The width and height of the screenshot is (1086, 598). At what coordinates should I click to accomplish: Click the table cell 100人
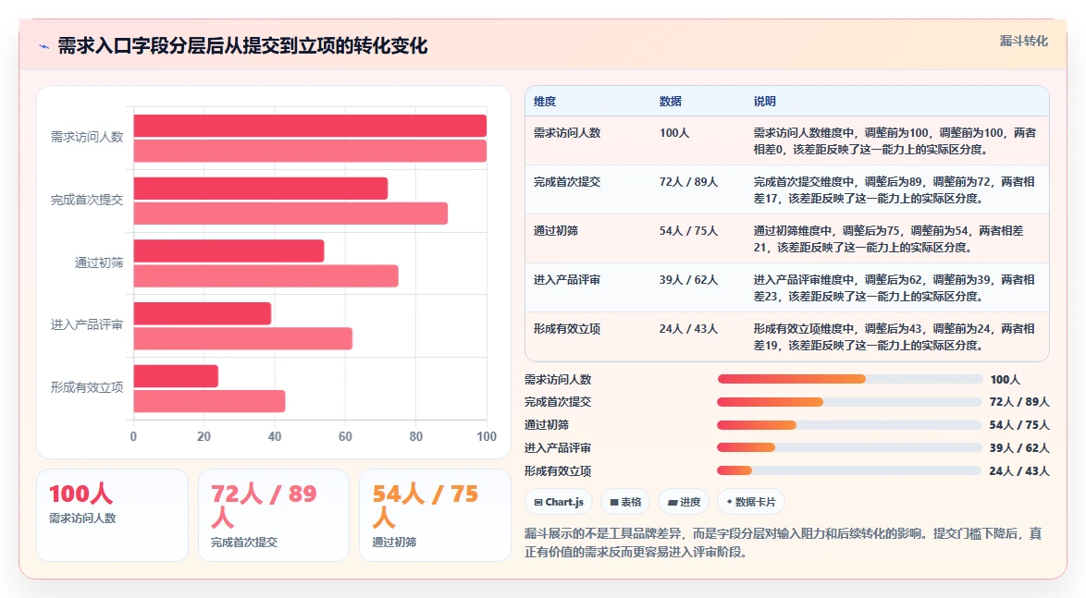click(x=674, y=133)
